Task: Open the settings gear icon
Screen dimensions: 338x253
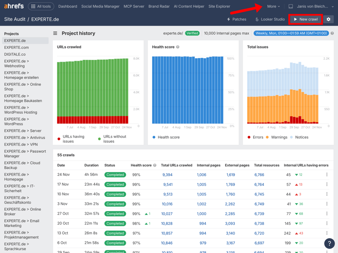Action: coord(328,19)
